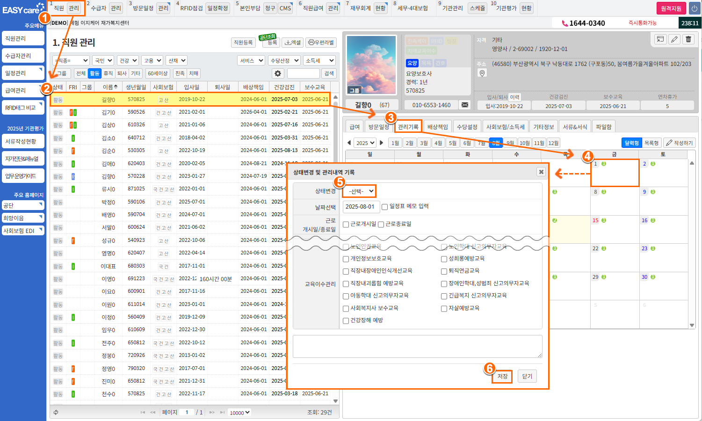Click the calendar scrollbar down arrow

click(692, 325)
